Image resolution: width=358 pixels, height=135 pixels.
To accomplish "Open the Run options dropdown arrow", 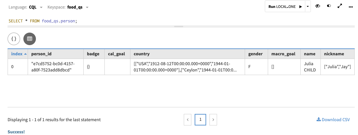I will pos(308,7).
